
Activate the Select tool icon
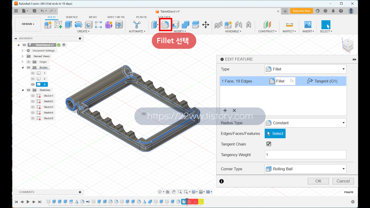tap(326, 25)
